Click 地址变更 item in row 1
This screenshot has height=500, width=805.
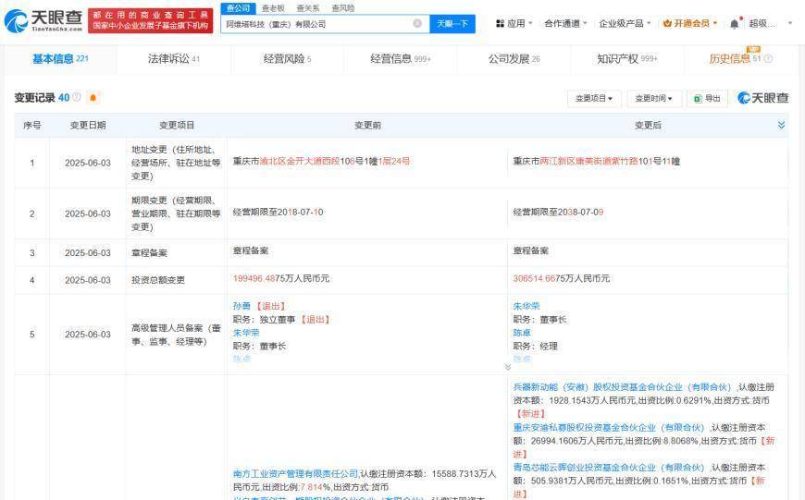[x=176, y=163]
